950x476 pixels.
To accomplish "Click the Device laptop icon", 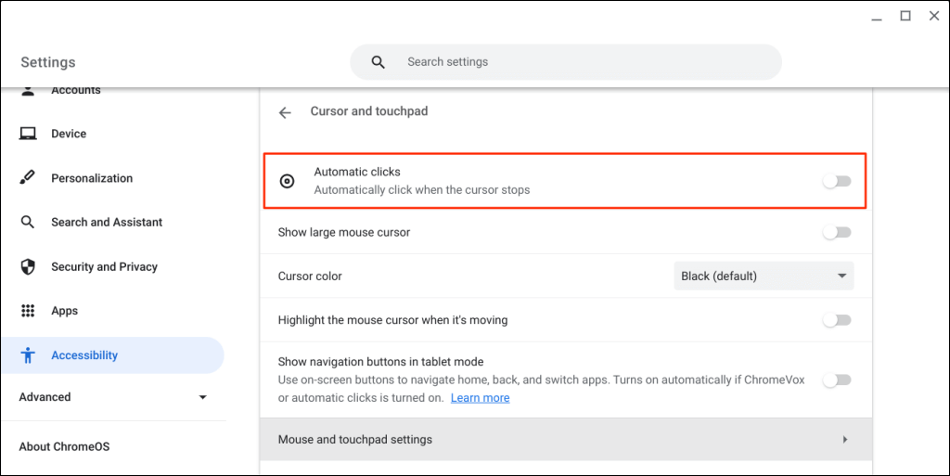I will 28,134.
